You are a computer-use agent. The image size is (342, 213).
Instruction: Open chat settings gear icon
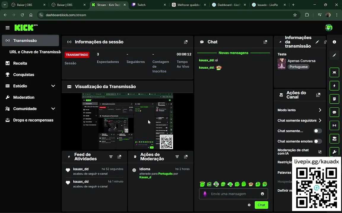tap(249, 205)
